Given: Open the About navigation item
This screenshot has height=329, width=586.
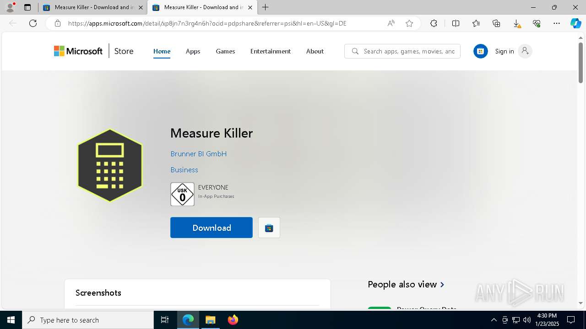Looking at the screenshot, I should point(315,51).
